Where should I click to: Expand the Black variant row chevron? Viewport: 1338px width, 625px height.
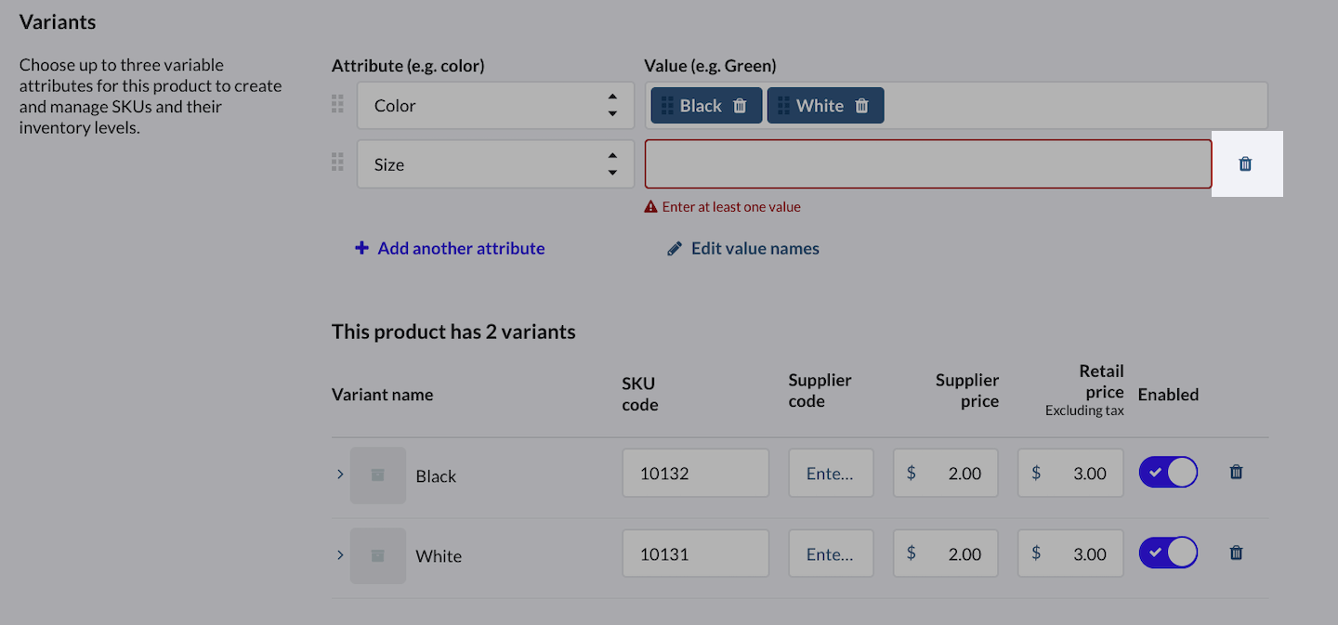coord(340,475)
